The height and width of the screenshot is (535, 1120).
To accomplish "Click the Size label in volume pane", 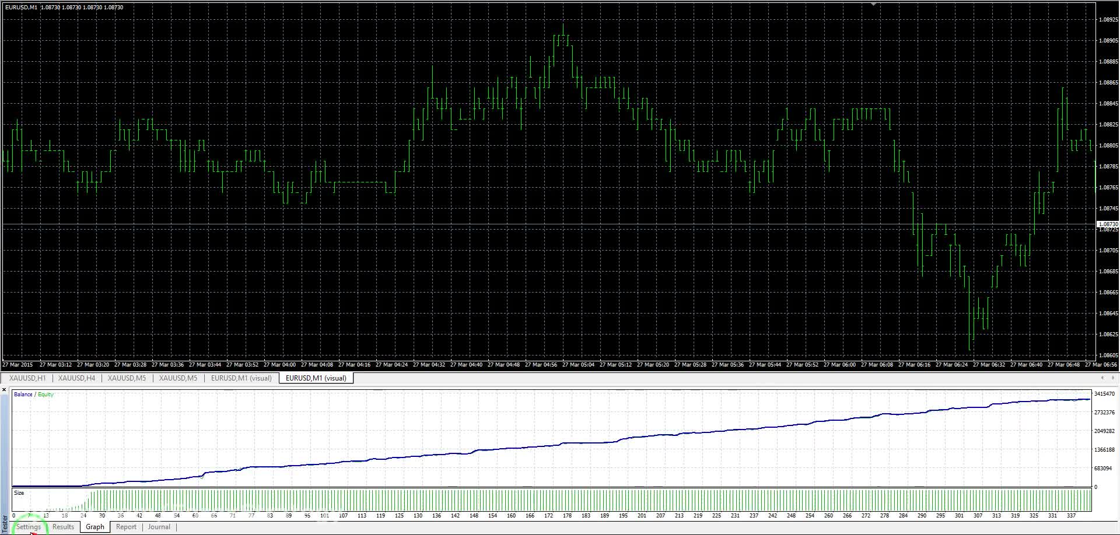I will click(19, 493).
